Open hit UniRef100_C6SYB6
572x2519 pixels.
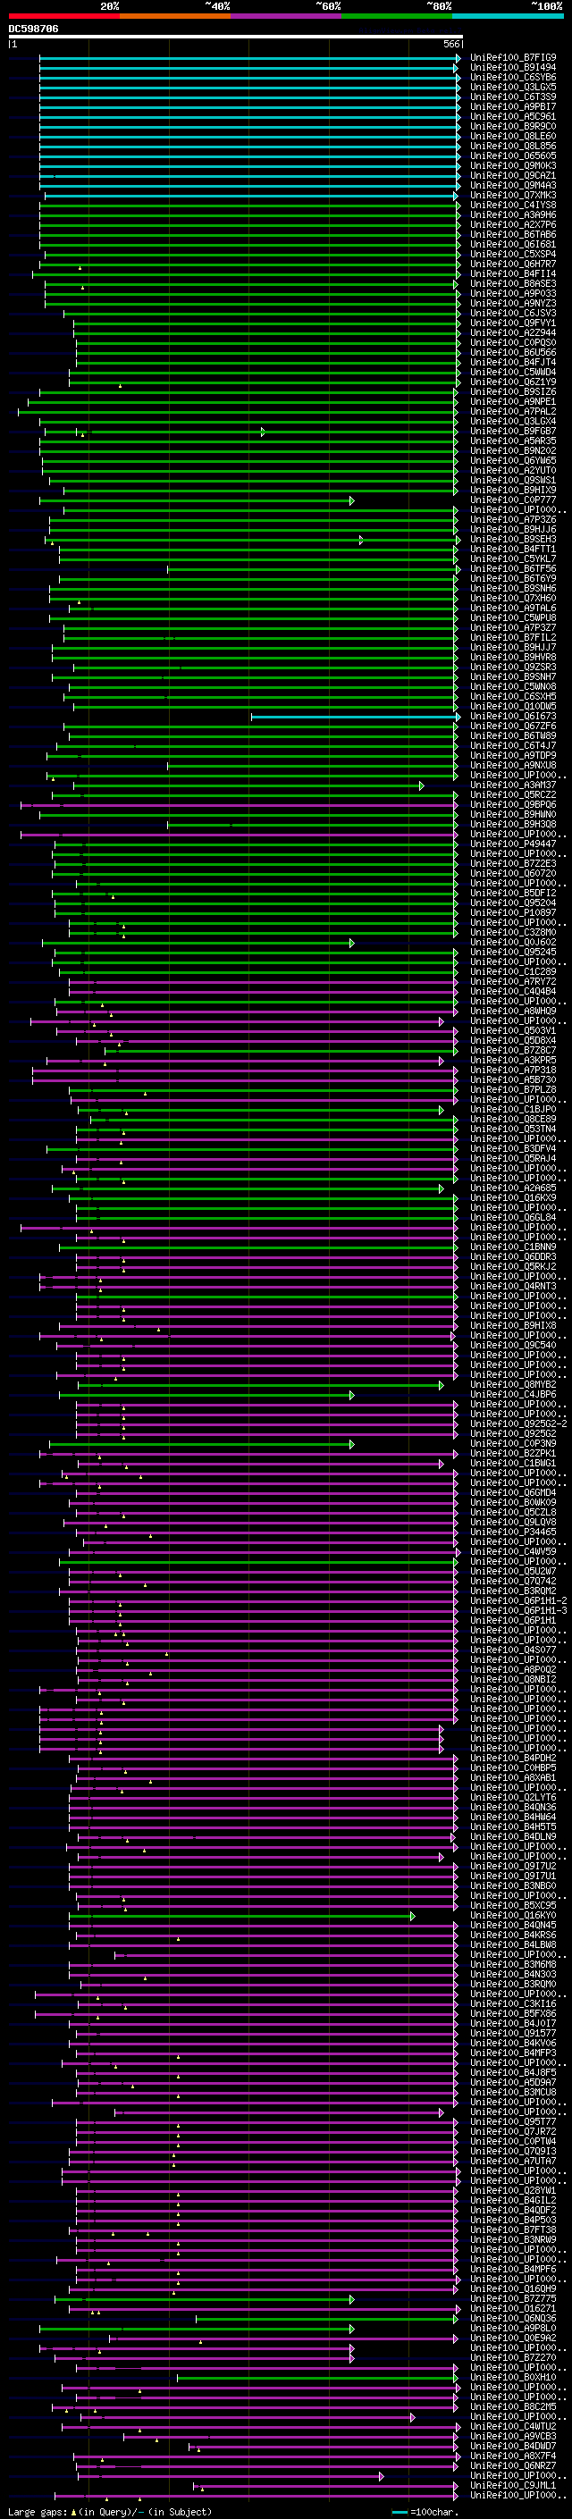click(513, 79)
